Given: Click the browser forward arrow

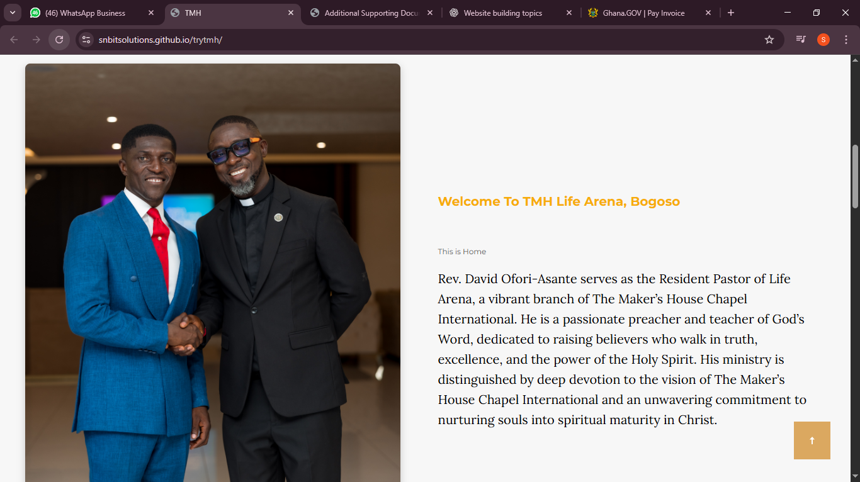Looking at the screenshot, I should click(37, 40).
